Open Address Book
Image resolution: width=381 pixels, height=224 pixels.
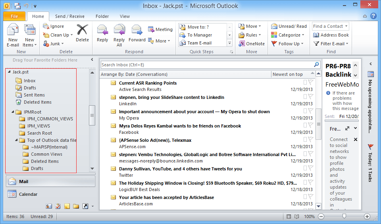(x=331, y=35)
